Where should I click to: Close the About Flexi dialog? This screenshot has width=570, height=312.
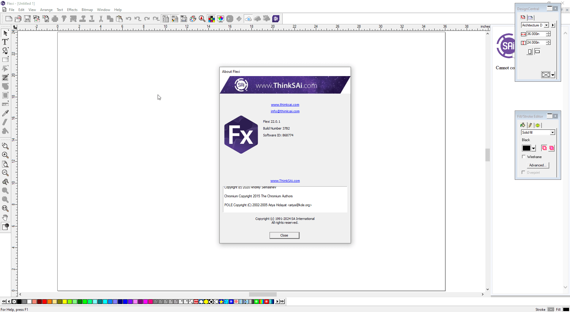[x=284, y=235]
